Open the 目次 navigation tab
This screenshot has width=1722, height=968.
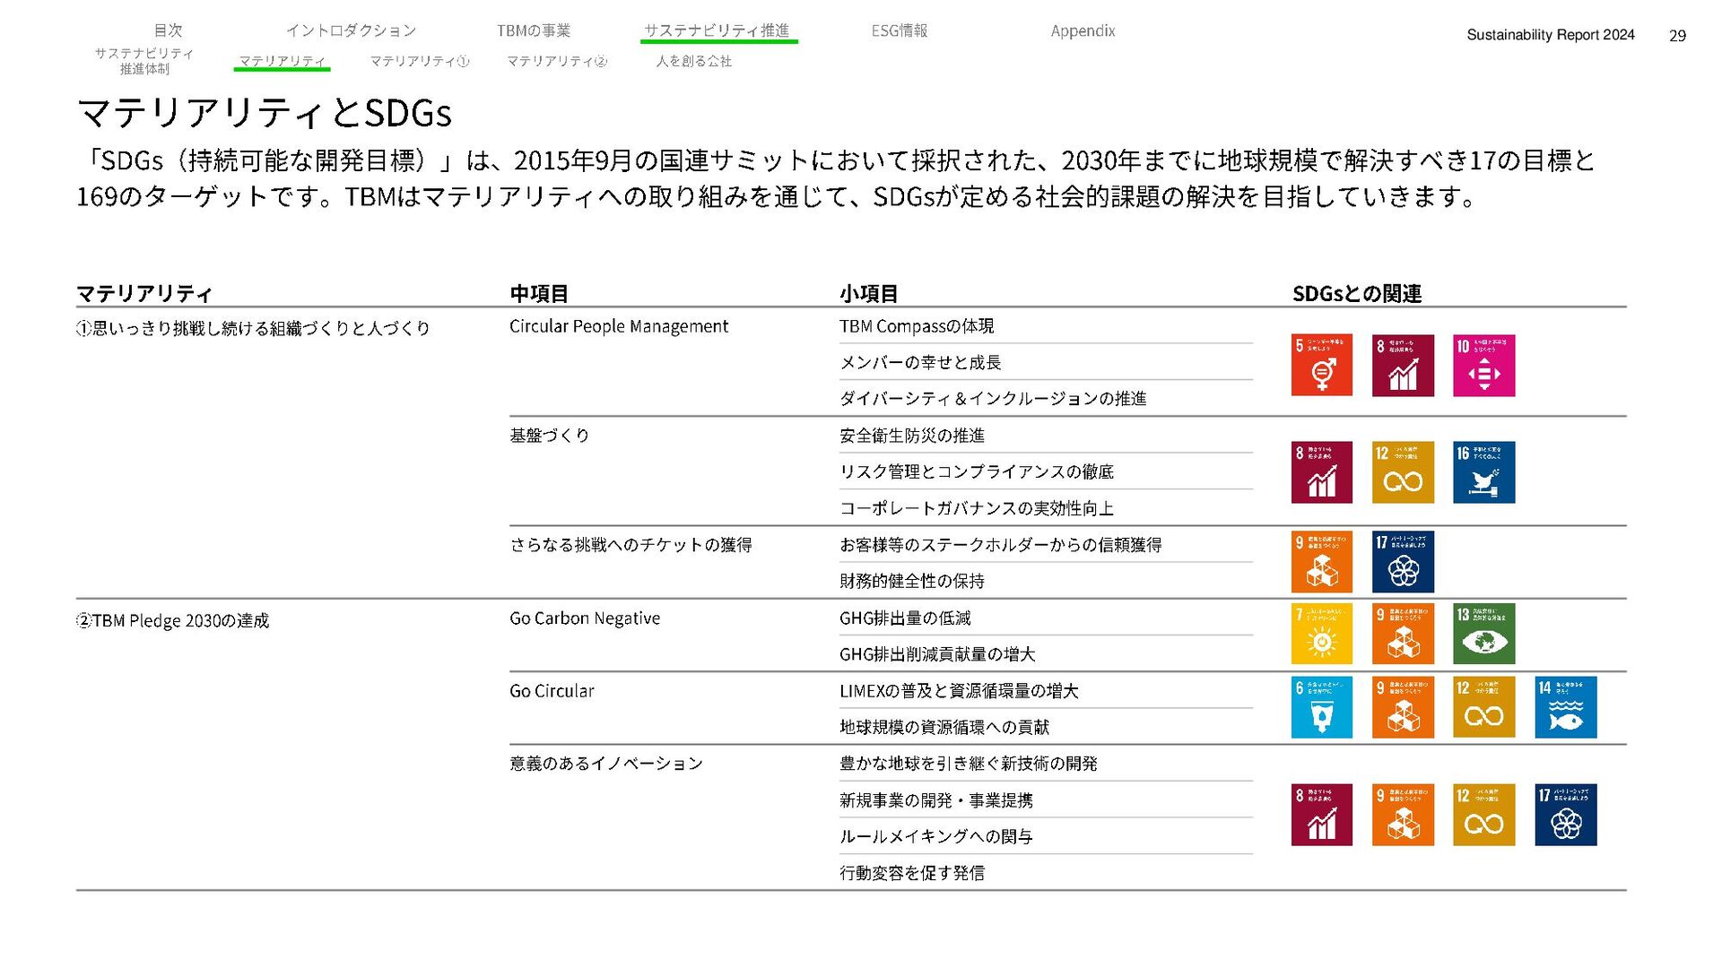(168, 30)
